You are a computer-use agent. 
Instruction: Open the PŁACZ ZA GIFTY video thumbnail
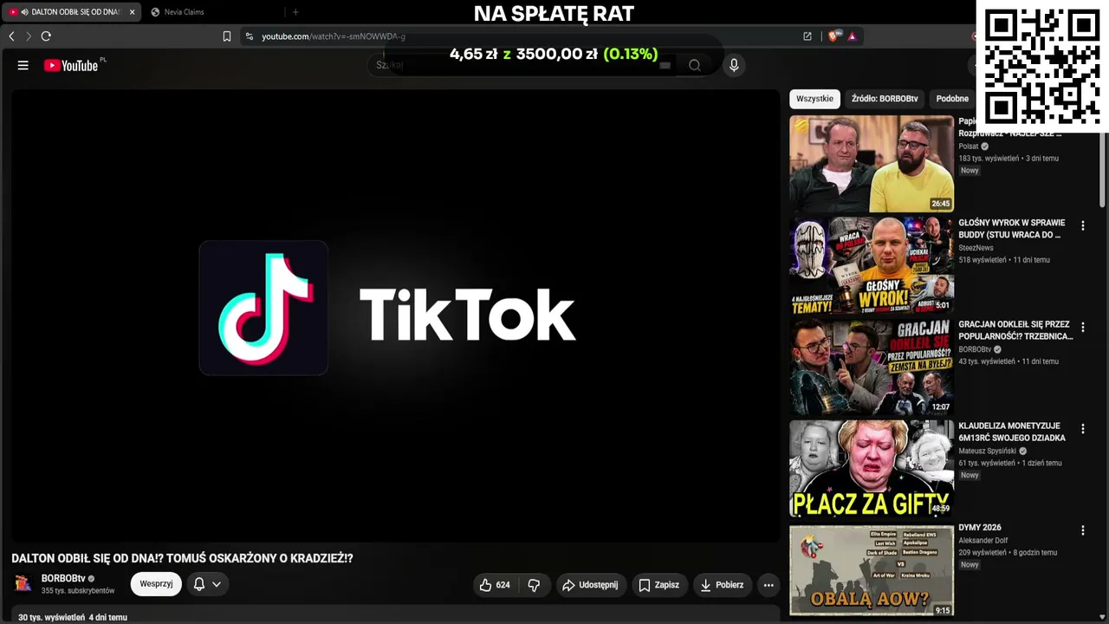tap(872, 469)
